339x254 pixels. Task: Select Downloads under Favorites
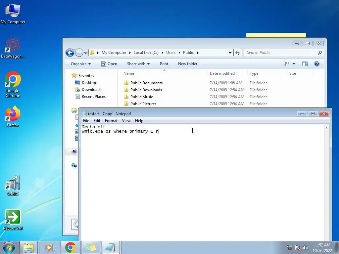(x=88, y=89)
